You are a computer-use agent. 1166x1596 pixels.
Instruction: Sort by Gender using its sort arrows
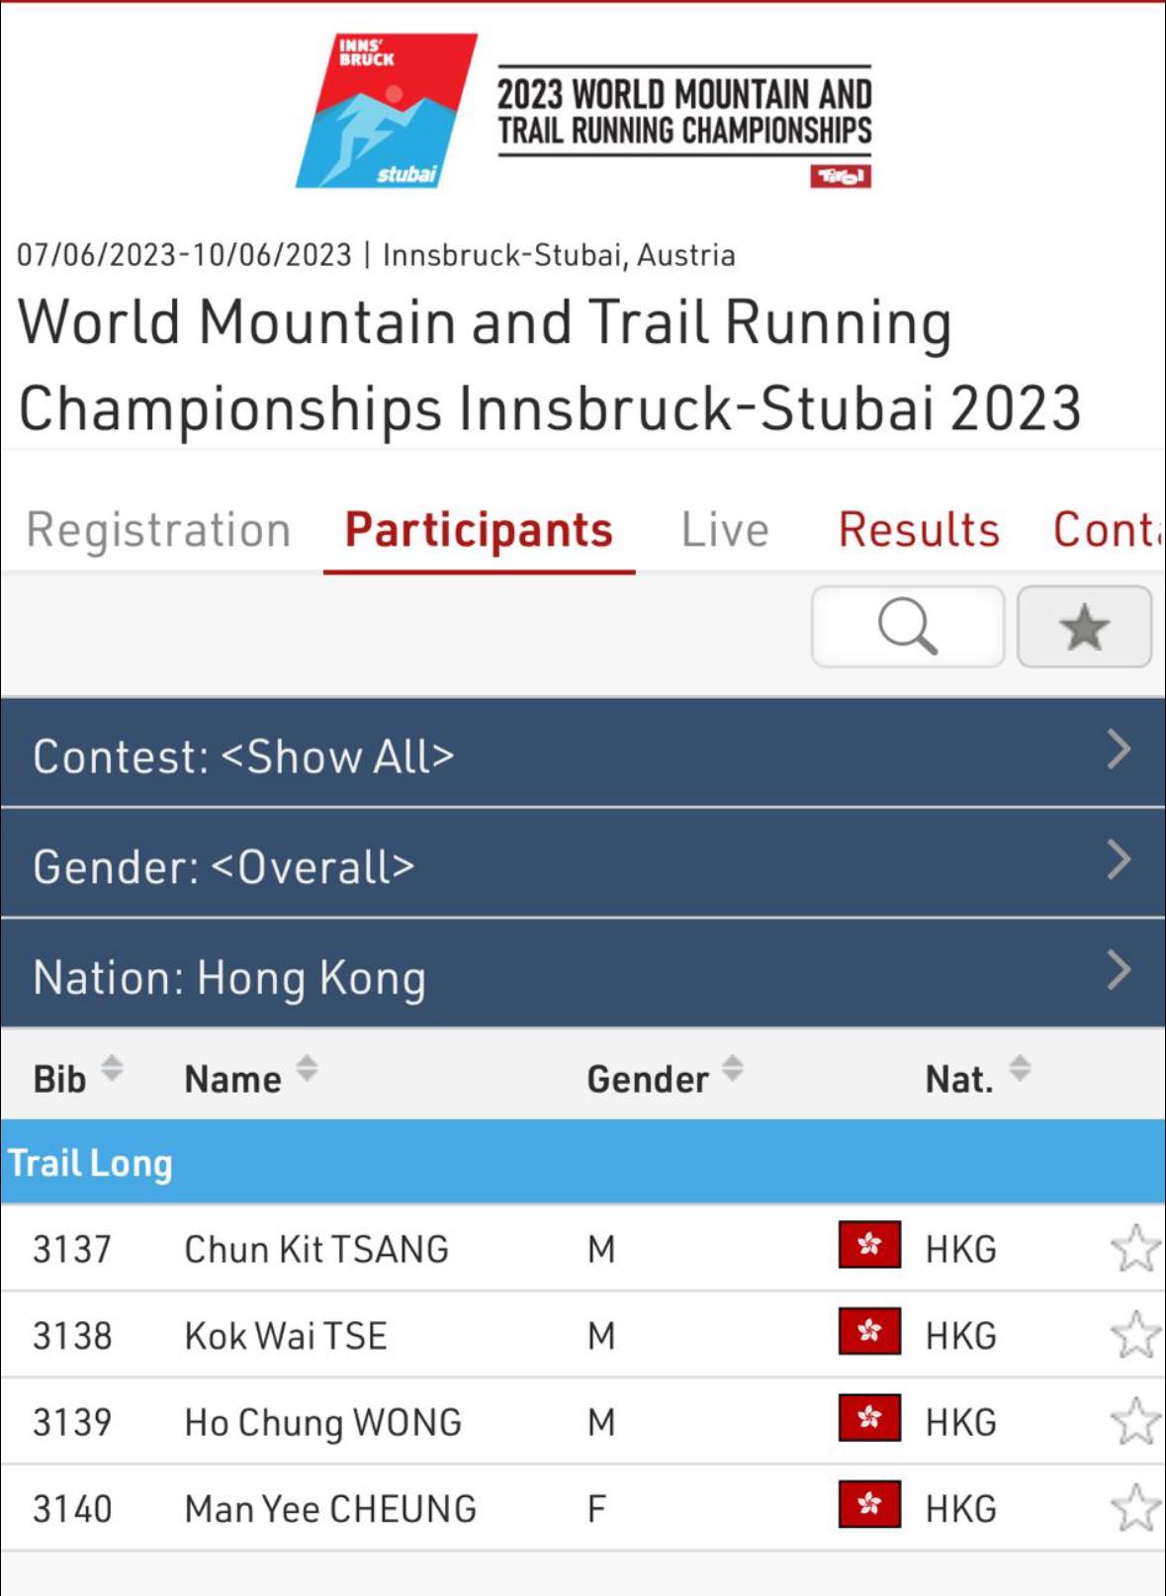[x=732, y=1069]
